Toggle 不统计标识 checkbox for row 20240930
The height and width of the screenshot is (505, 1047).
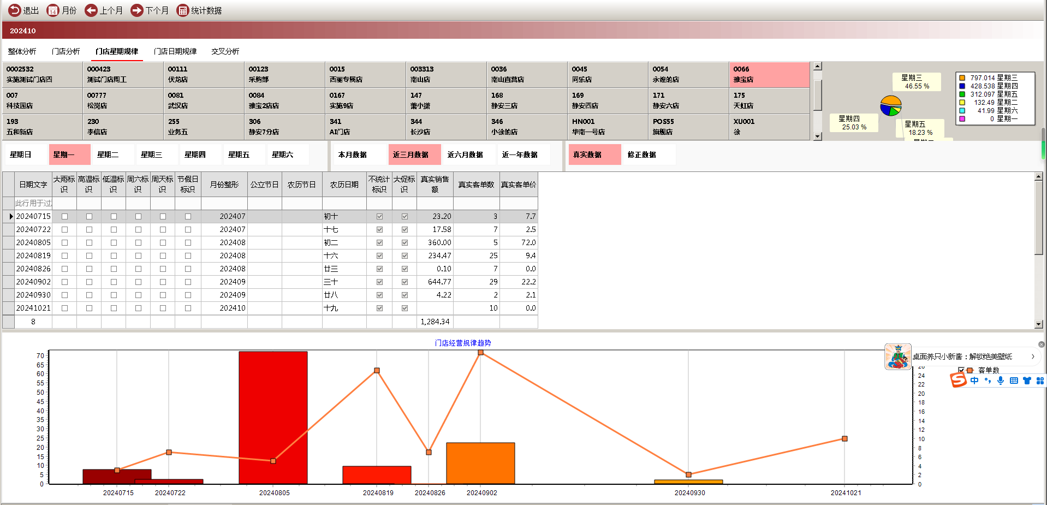tap(379, 295)
